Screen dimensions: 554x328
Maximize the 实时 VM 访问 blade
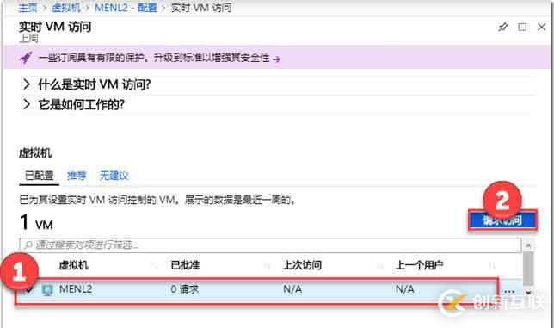click(x=522, y=27)
